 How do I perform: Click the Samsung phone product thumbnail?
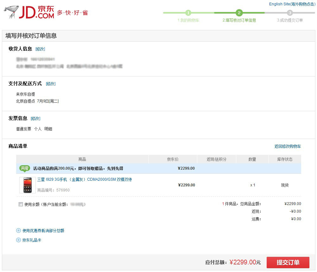pyautogui.click(x=28, y=185)
